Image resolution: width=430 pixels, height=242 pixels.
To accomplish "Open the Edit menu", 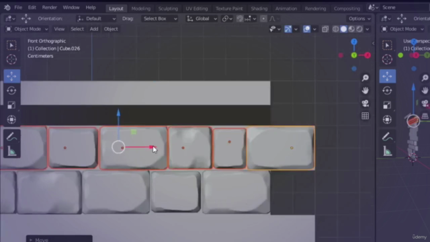I will coord(32,7).
